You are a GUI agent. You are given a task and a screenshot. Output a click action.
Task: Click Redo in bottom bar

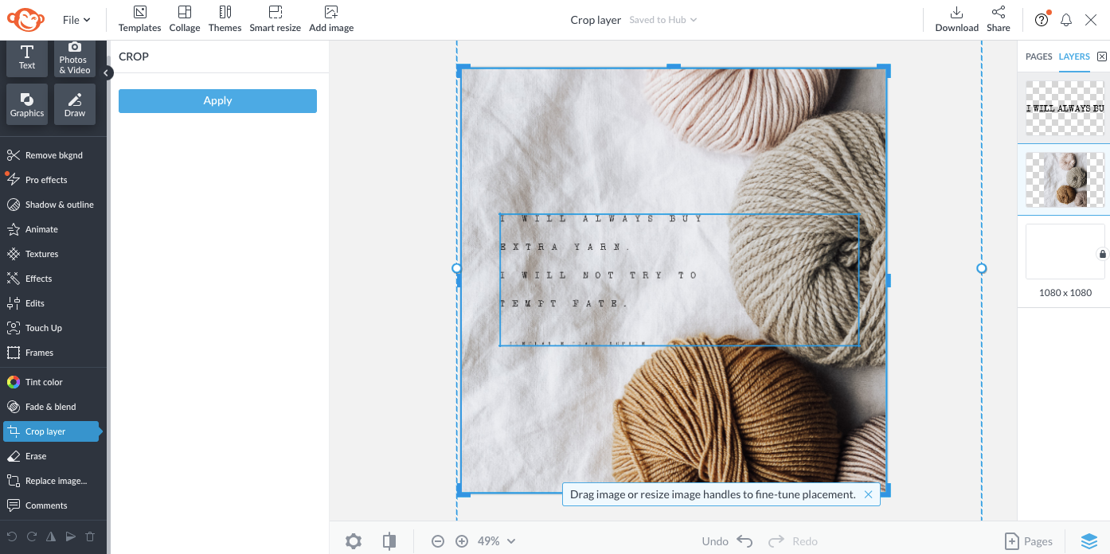[x=793, y=541]
